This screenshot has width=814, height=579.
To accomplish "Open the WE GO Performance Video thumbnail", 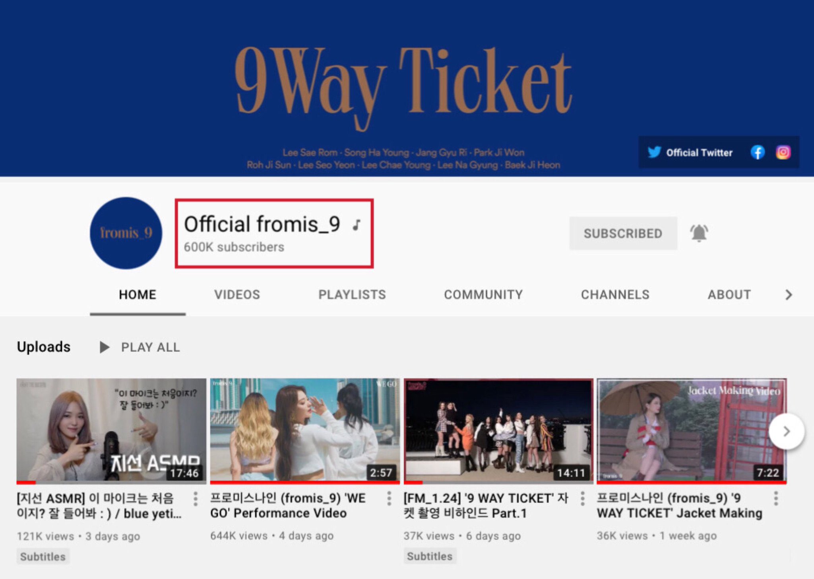I will pyautogui.click(x=305, y=430).
